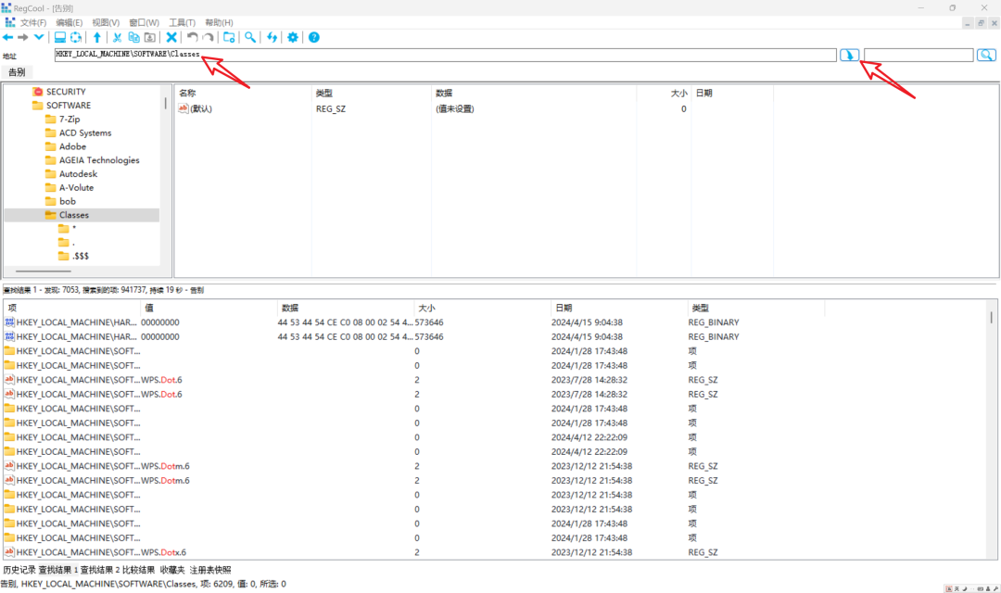This screenshot has height=593, width=1001.
Task: Open the 工具(T) menu
Action: [182, 22]
